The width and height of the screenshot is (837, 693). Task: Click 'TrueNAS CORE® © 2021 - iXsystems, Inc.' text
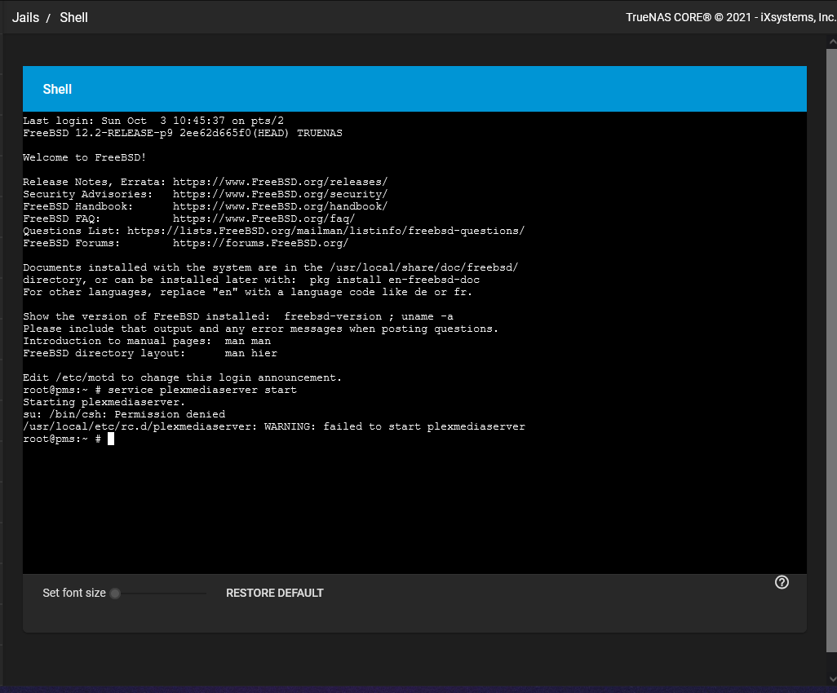731,17
